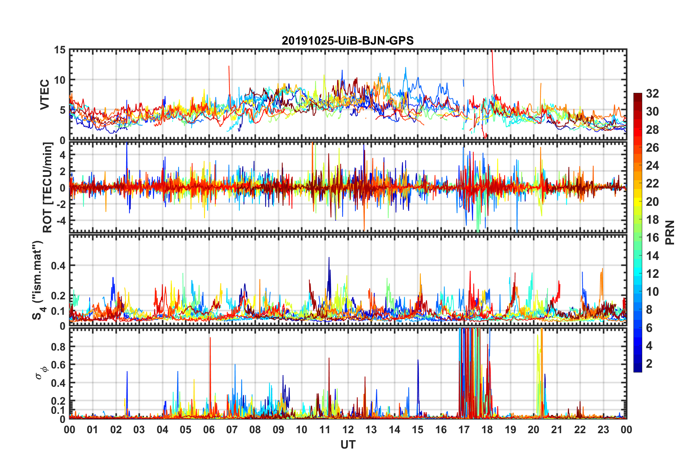
Task: Click x-axis tick label 23
Action: 603,430
